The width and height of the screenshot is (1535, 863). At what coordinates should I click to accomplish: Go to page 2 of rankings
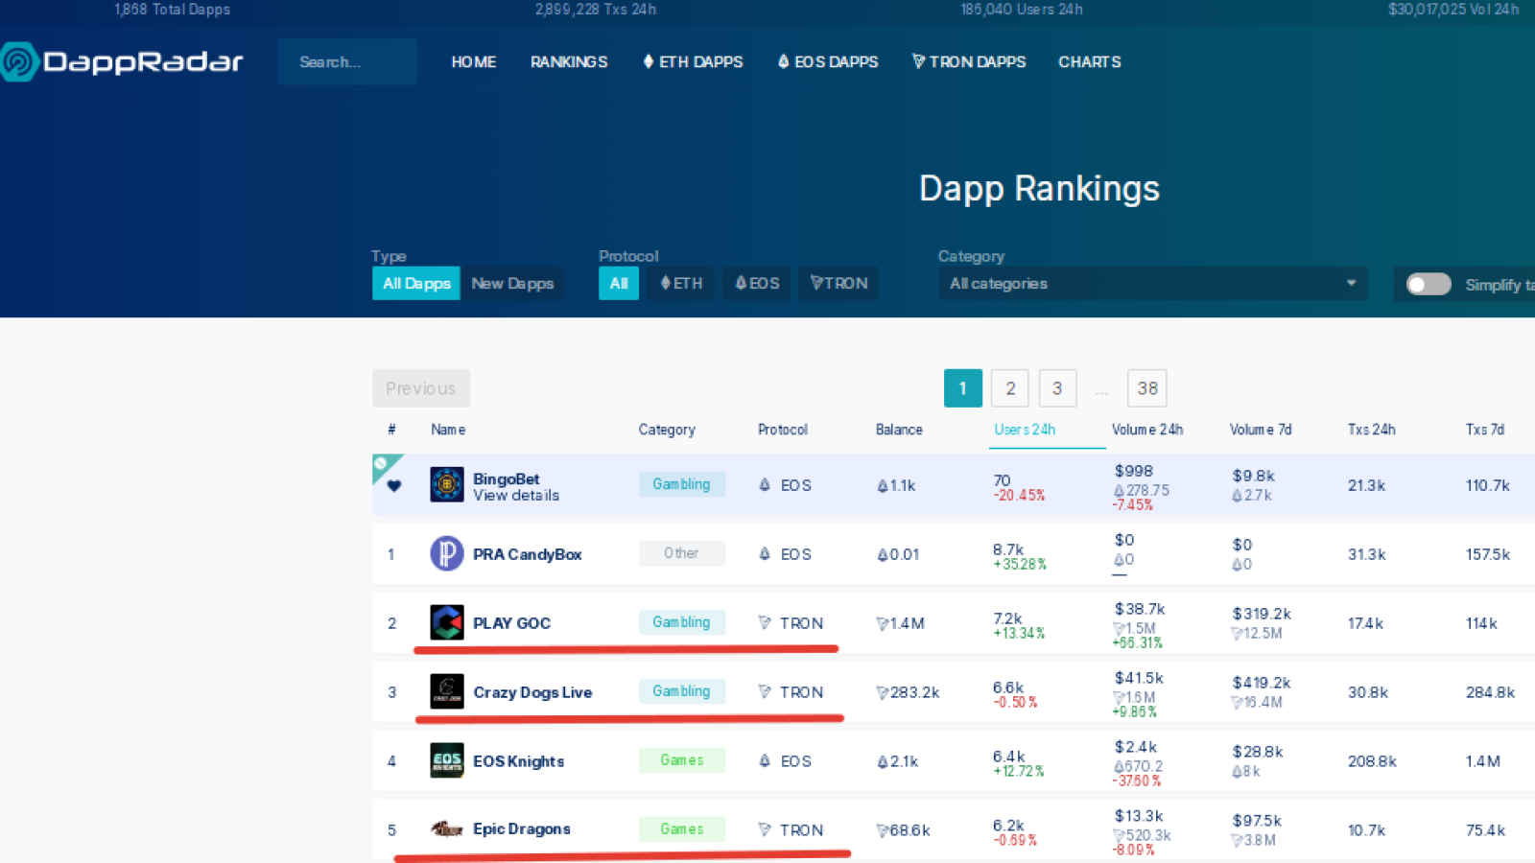pyautogui.click(x=1010, y=388)
